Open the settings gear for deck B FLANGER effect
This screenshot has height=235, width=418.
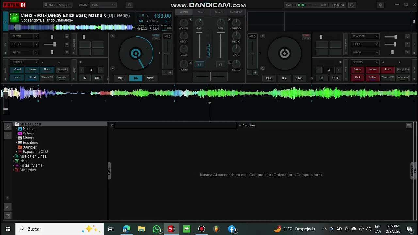407,37
